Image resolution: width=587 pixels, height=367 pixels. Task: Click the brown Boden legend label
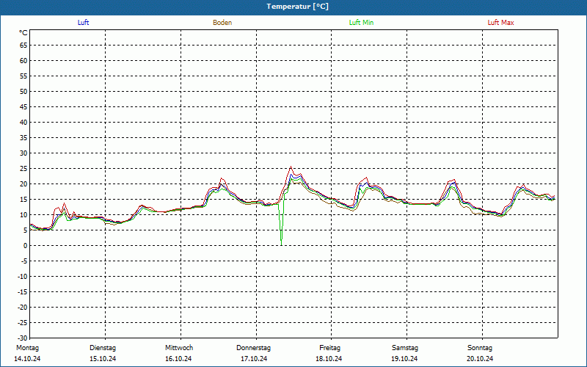tap(222, 23)
